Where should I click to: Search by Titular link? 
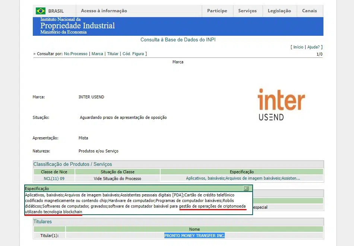(x=113, y=54)
